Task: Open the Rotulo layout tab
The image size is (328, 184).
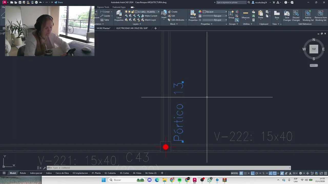Action: (23, 173)
